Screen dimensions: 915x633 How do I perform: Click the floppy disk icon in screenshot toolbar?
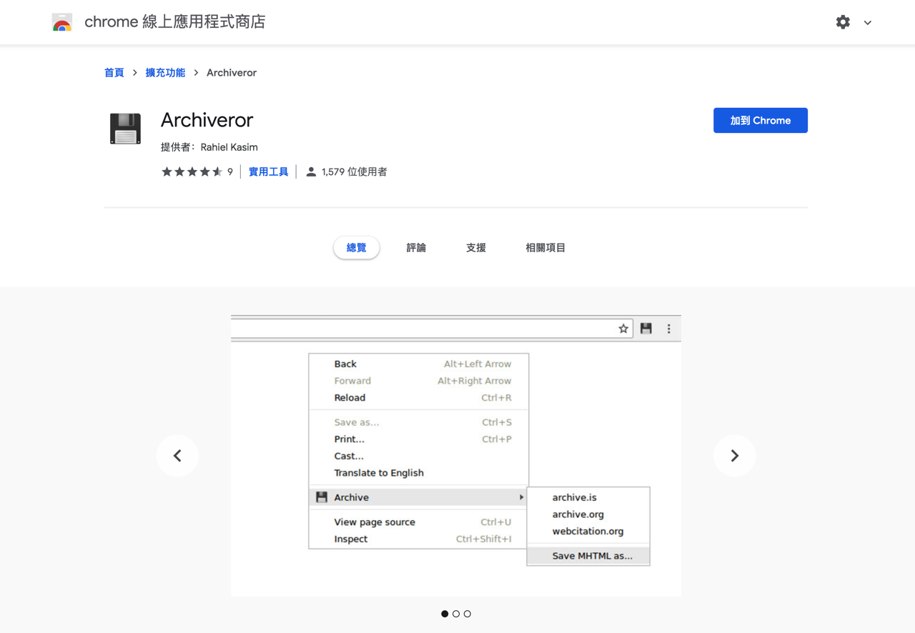pos(646,329)
